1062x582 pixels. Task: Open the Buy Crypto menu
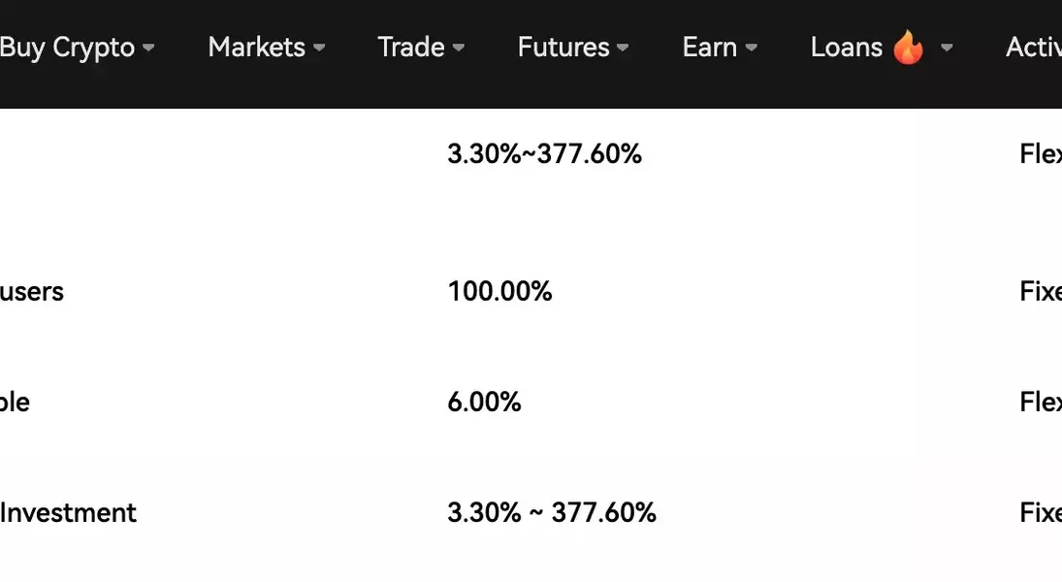66,48
